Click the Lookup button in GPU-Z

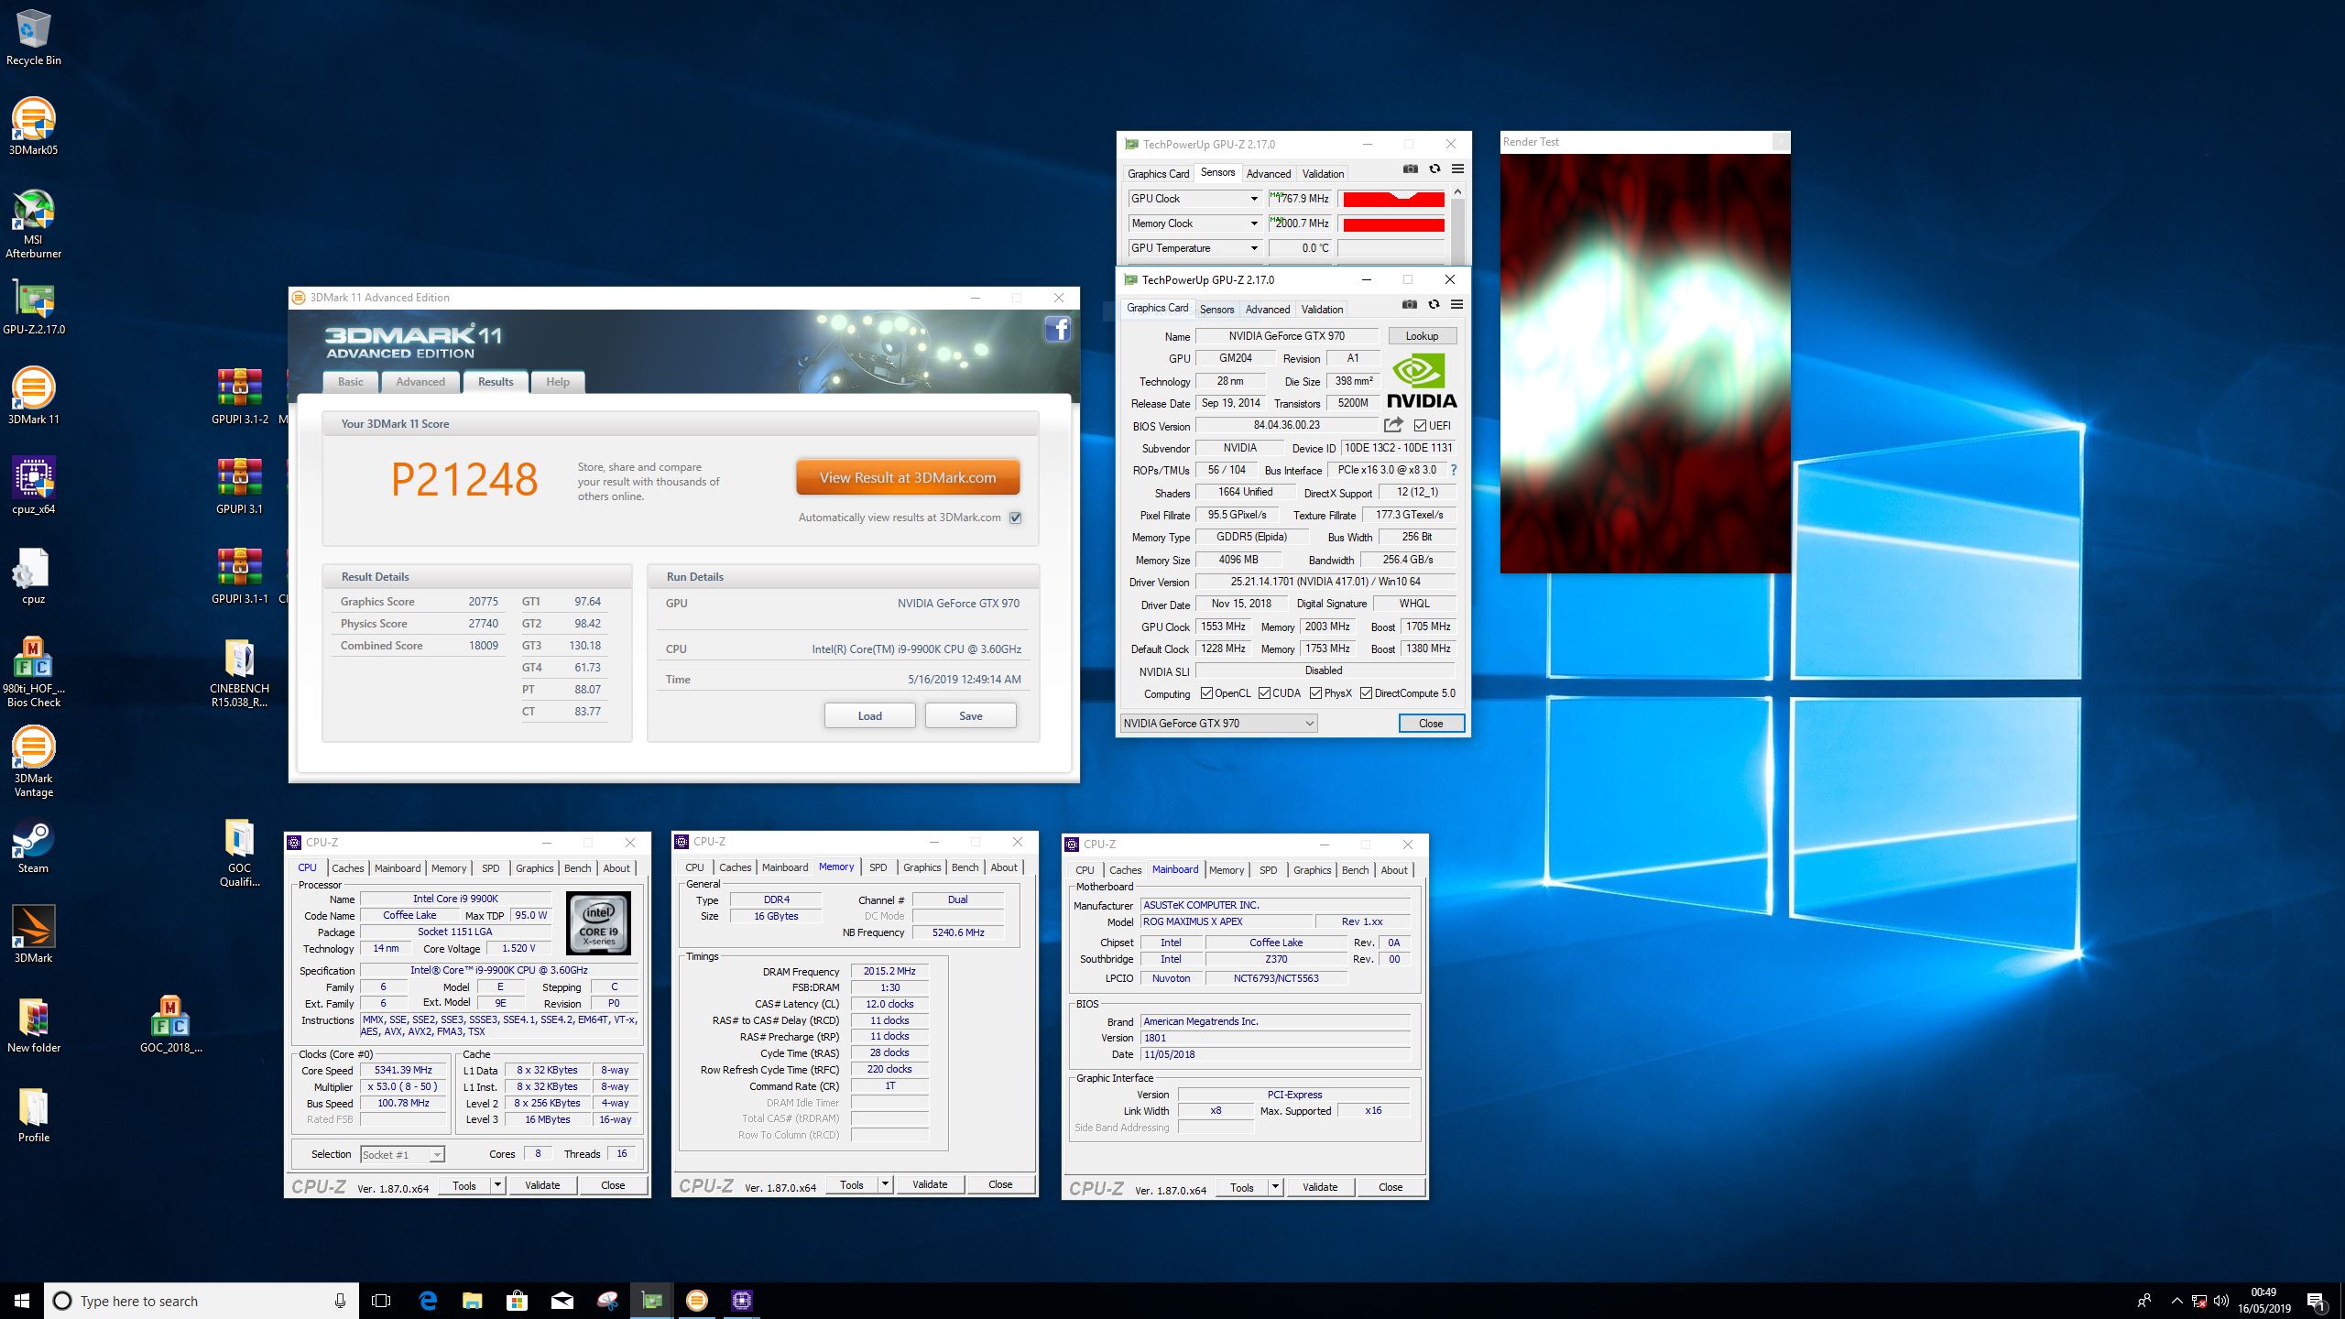pyautogui.click(x=1422, y=336)
